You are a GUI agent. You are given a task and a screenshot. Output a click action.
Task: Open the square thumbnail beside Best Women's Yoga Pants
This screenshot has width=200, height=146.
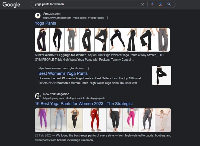tap(161, 75)
